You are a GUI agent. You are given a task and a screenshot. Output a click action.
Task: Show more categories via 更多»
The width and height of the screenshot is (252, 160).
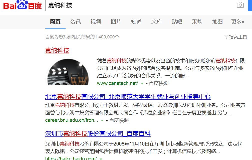237,22
